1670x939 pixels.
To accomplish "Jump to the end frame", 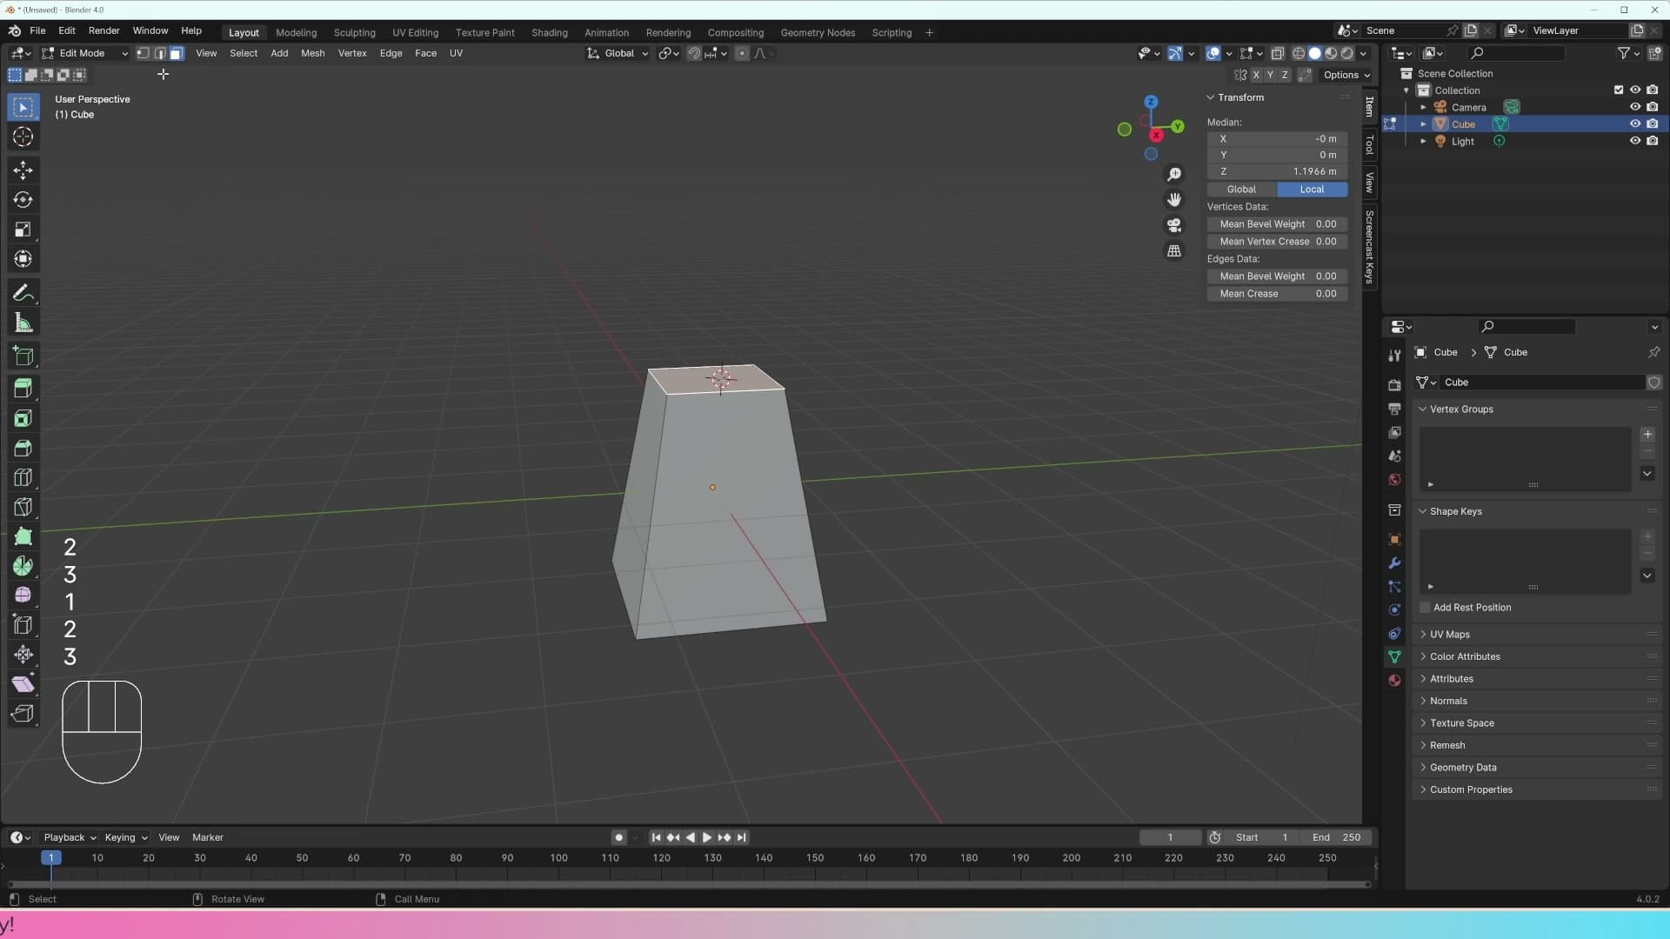I will [741, 837].
